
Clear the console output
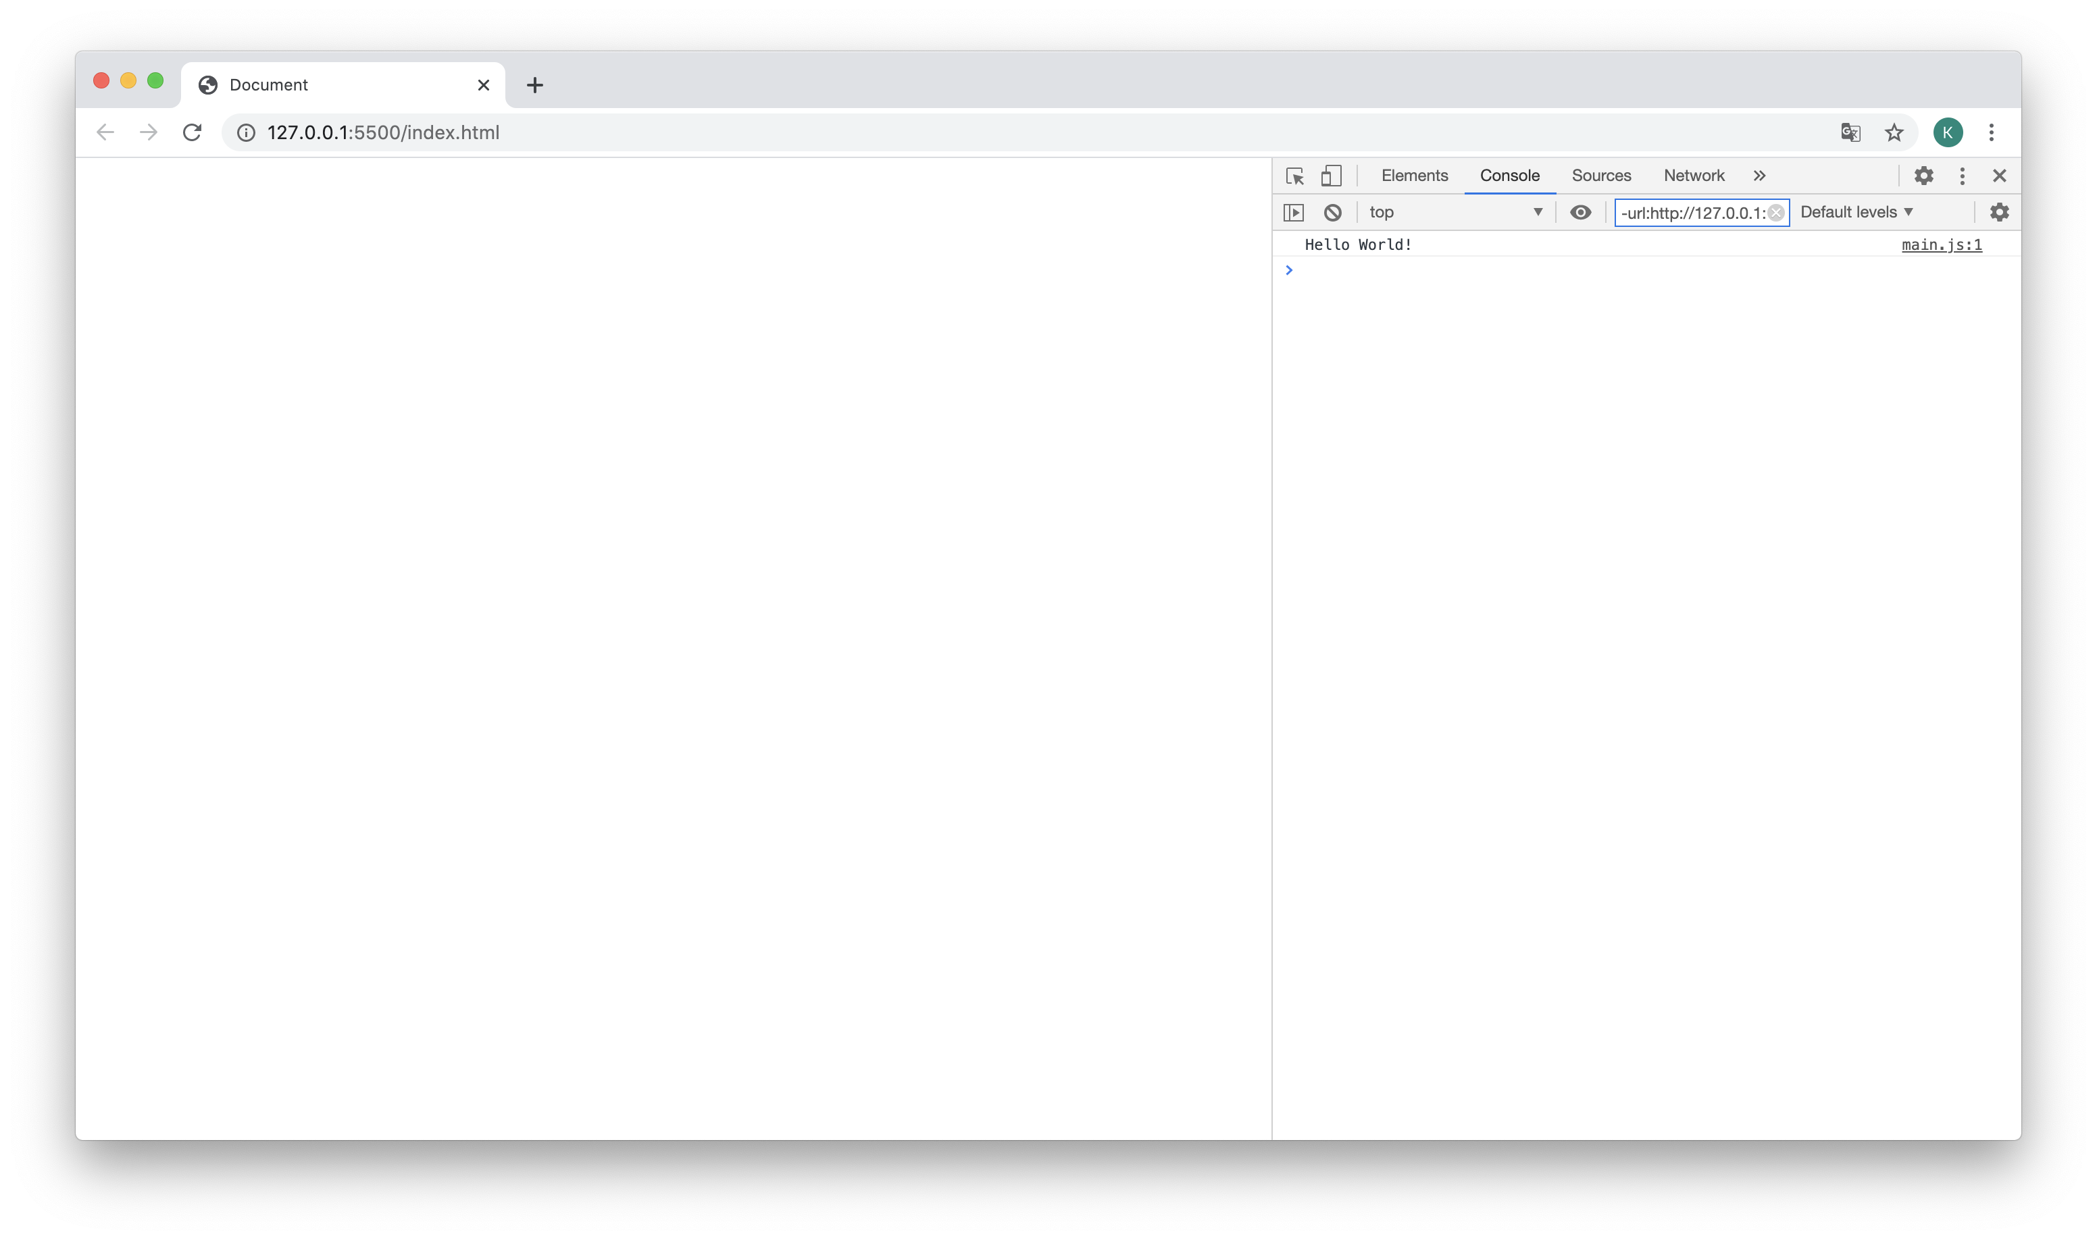click(x=1332, y=212)
